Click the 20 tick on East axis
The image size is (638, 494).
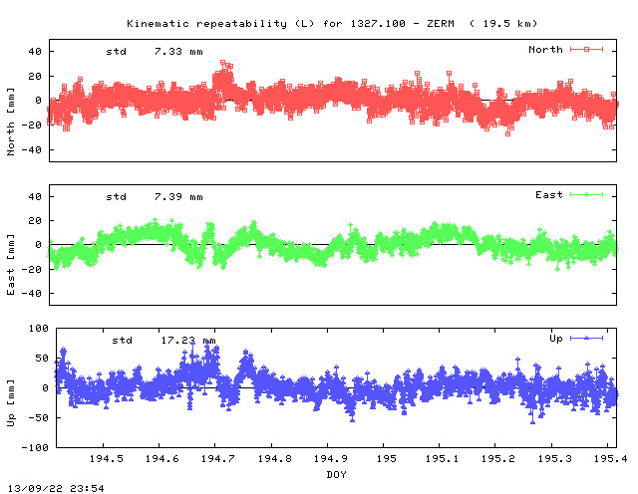point(35,221)
